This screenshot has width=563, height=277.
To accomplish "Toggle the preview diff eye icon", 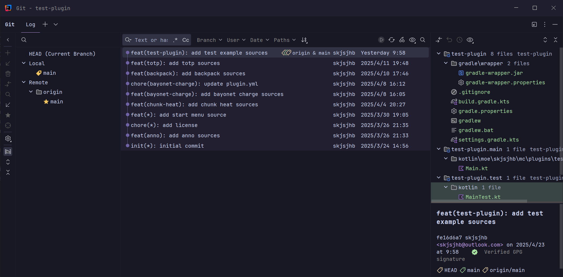I will pos(470,40).
